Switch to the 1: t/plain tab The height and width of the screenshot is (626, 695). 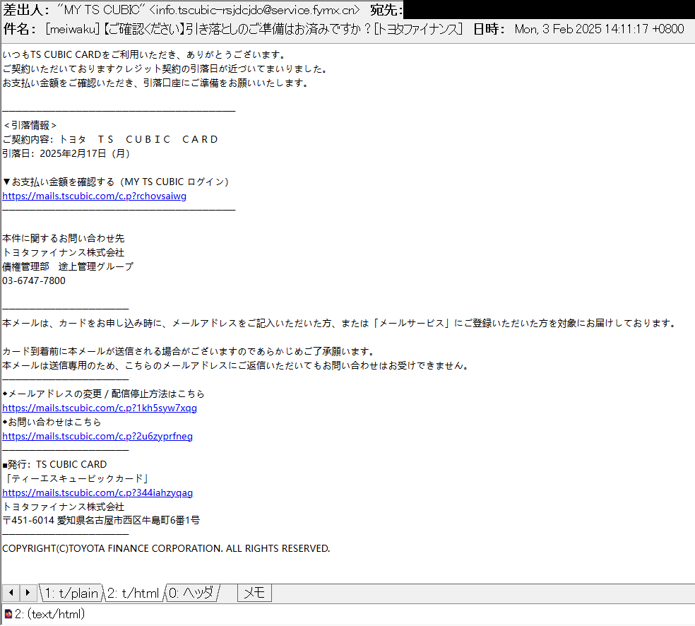[x=71, y=593]
